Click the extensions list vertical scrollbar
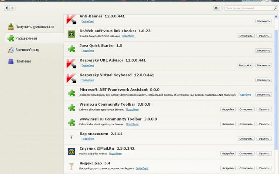 click(x=276, y=87)
